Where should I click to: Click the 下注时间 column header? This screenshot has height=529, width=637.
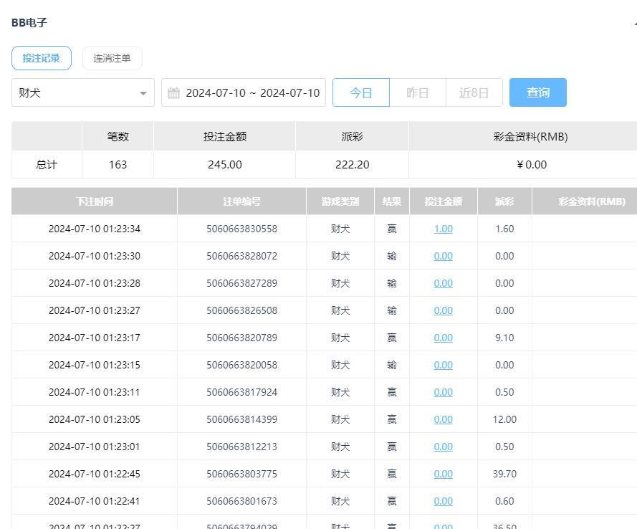click(94, 201)
